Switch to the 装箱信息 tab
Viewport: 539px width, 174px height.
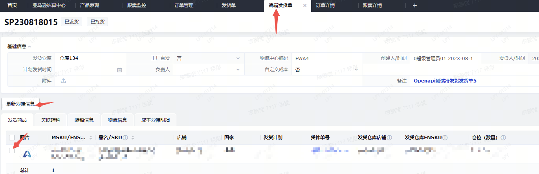[84, 120]
